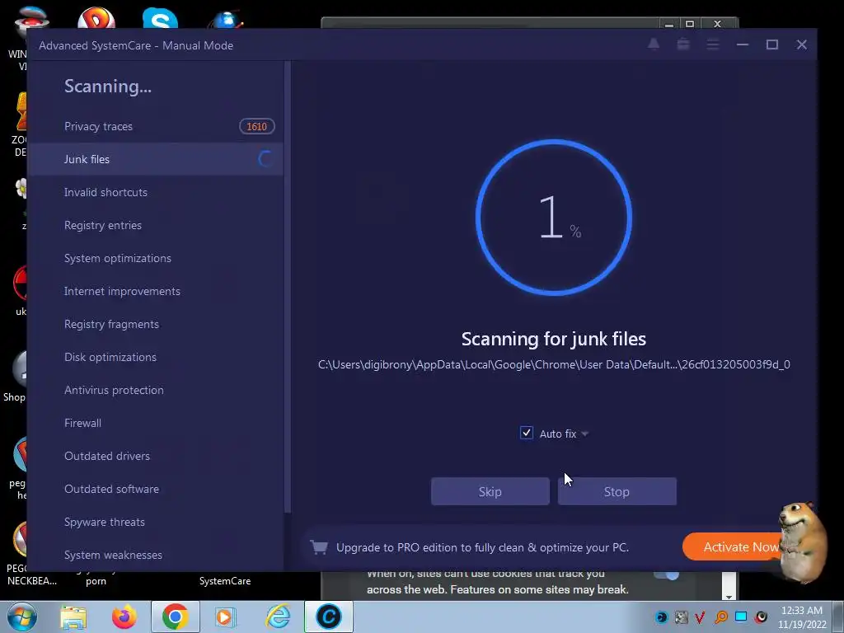
Task: Uncheck the Auto fix checkbox
Action: (x=527, y=434)
